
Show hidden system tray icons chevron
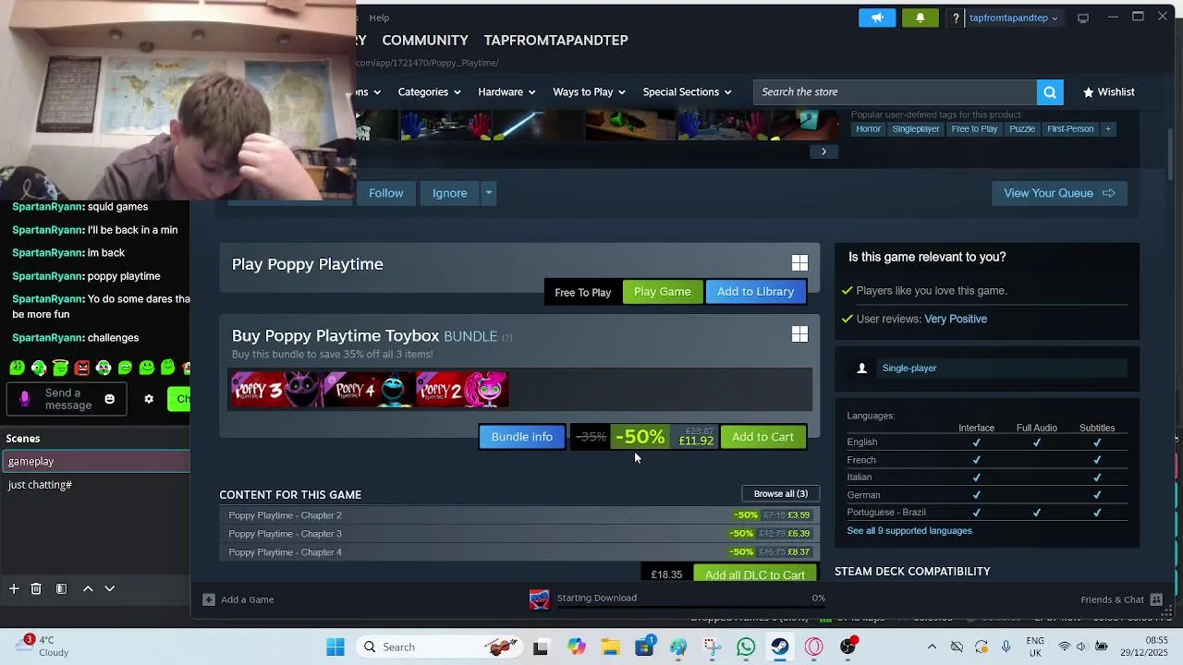932,647
